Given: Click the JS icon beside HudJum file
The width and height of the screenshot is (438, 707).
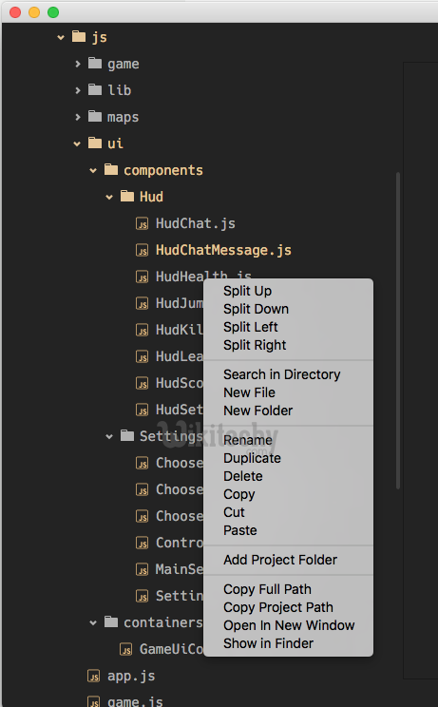Looking at the screenshot, I should pos(142,303).
